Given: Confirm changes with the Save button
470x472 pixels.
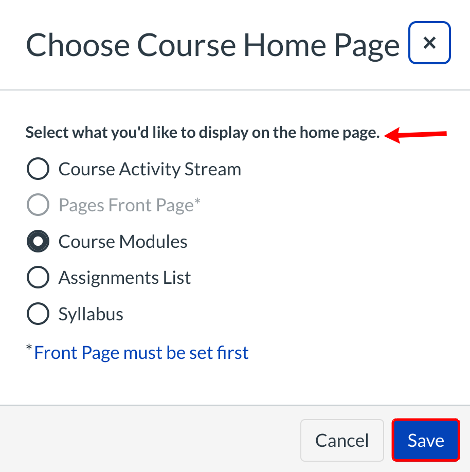Looking at the screenshot, I should (425, 440).
